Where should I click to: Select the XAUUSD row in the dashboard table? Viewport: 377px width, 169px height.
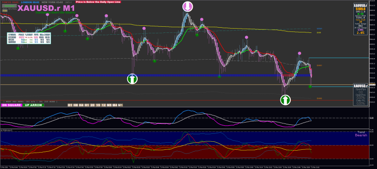tap(29, 42)
